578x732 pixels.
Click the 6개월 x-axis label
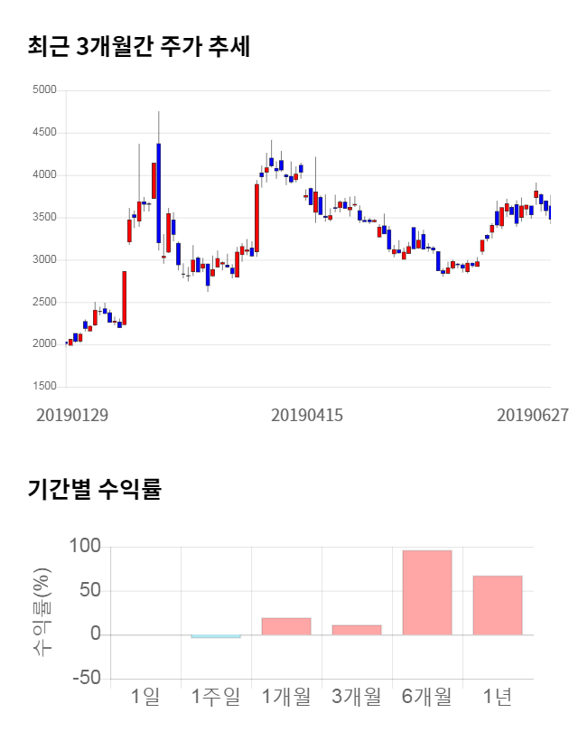pyautogui.click(x=427, y=697)
